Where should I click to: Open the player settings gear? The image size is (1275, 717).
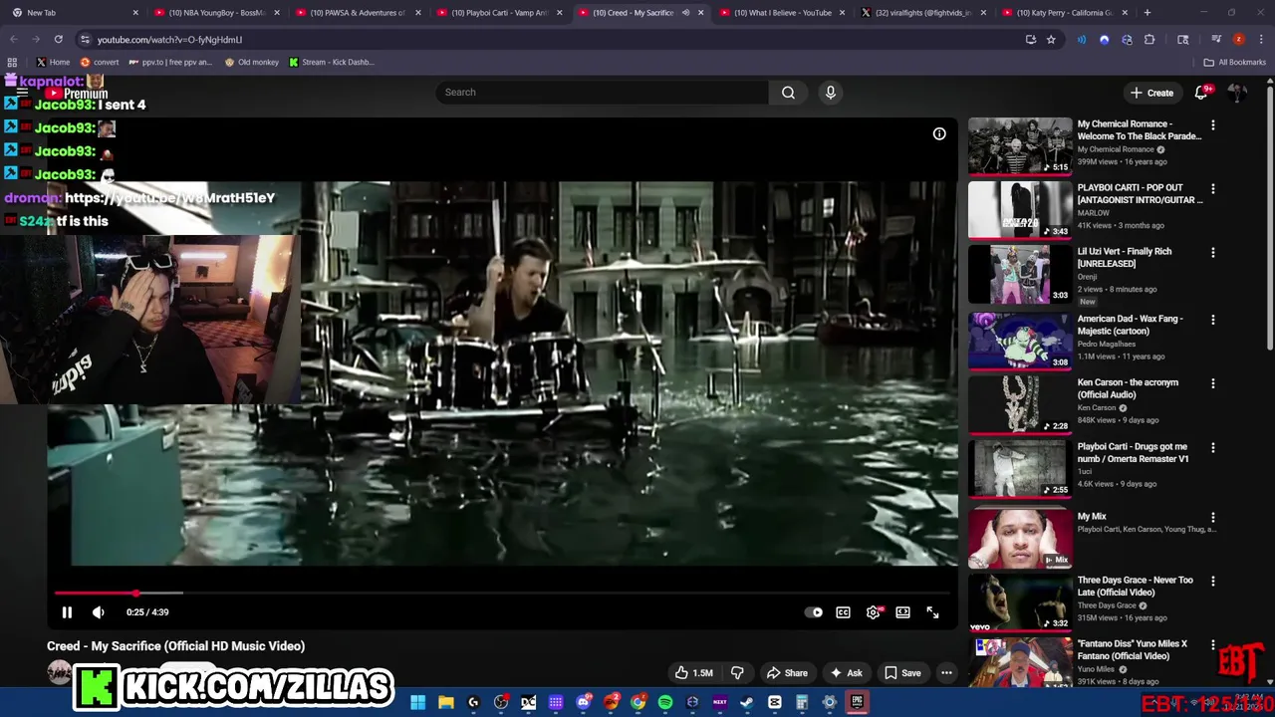click(873, 612)
